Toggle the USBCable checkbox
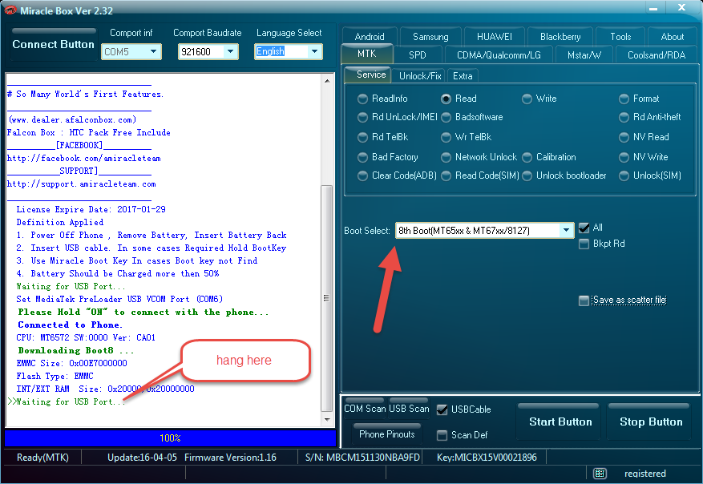The image size is (703, 484). click(x=442, y=409)
